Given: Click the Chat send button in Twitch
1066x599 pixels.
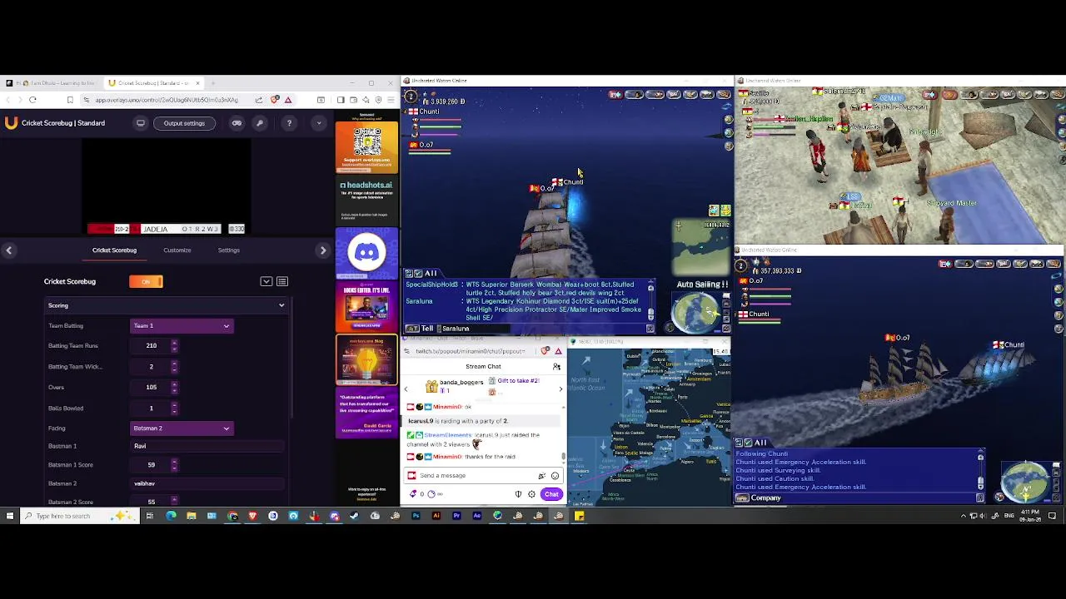Looking at the screenshot, I should coord(551,494).
